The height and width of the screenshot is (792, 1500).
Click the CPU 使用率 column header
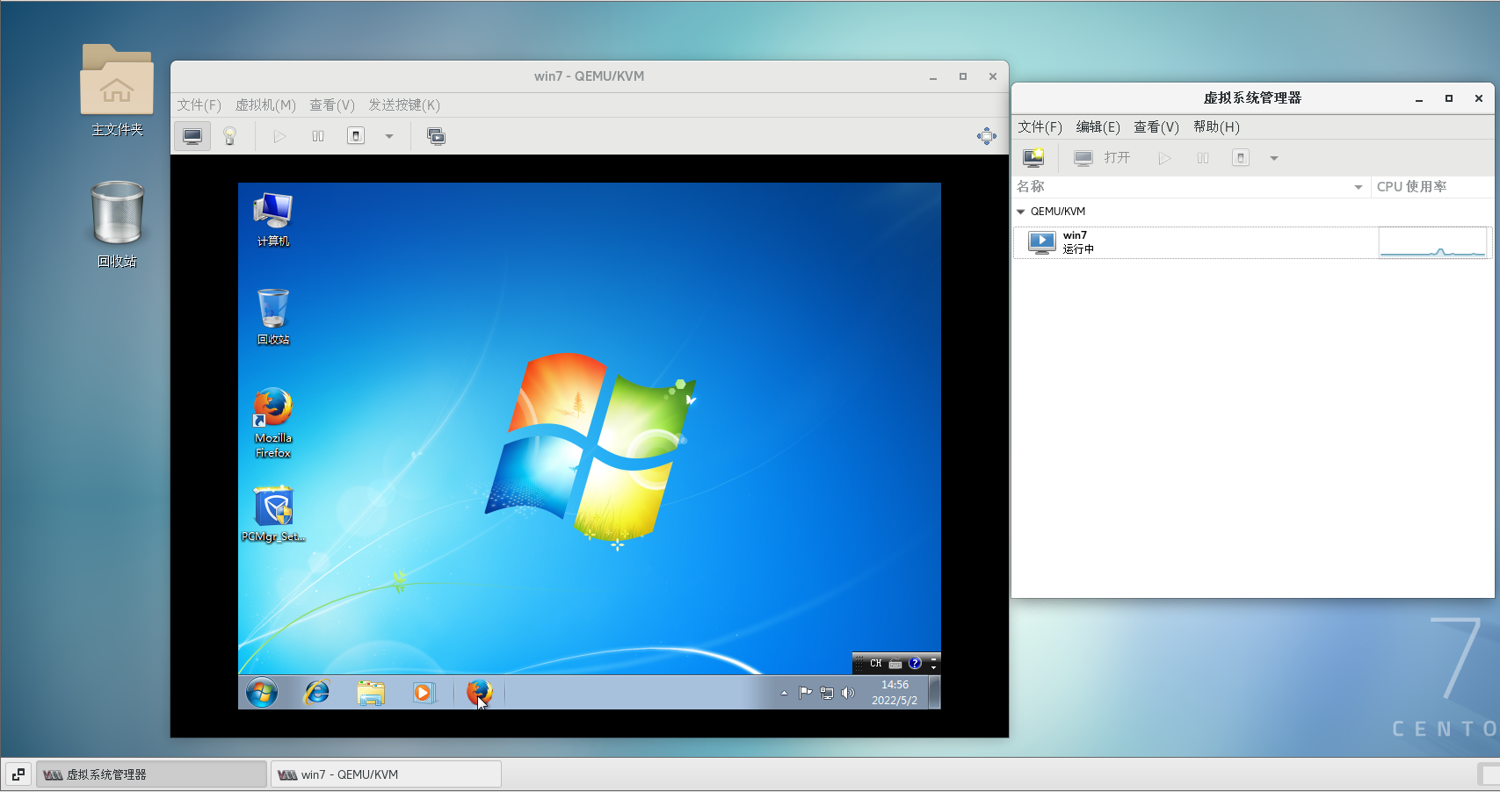pyautogui.click(x=1432, y=187)
